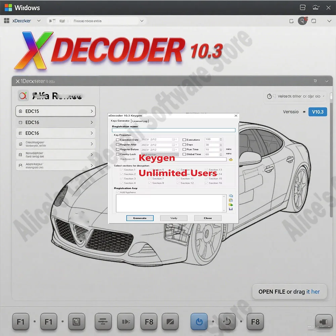Save the registration key to file
The height and width of the screenshot is (336, 336).
[x=230, y=209]
